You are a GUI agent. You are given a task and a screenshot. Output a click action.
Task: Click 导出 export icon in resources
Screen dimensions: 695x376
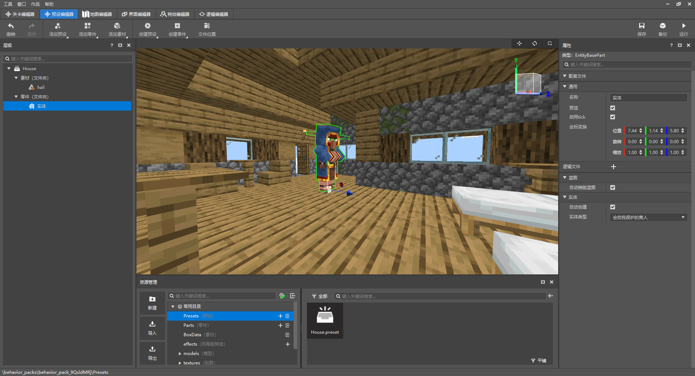152,349
